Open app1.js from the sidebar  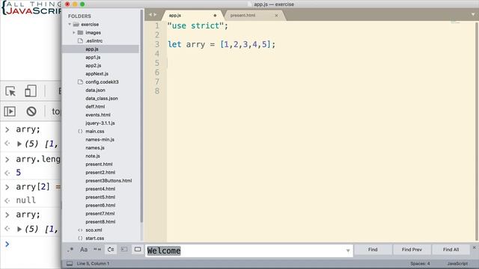point(93,57)
